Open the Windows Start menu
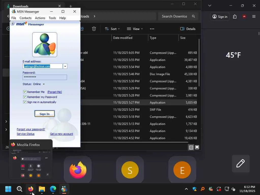The width and height of the screenshot is (260, 195). [8, 189]
